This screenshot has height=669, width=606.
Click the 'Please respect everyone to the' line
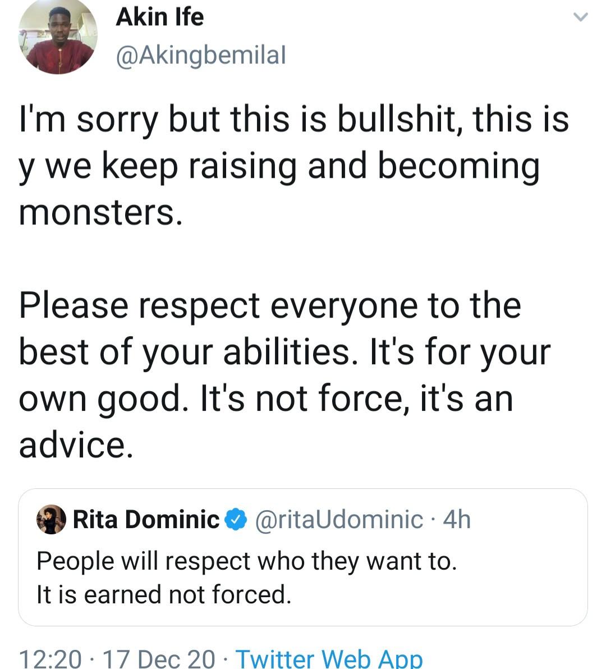270,305
